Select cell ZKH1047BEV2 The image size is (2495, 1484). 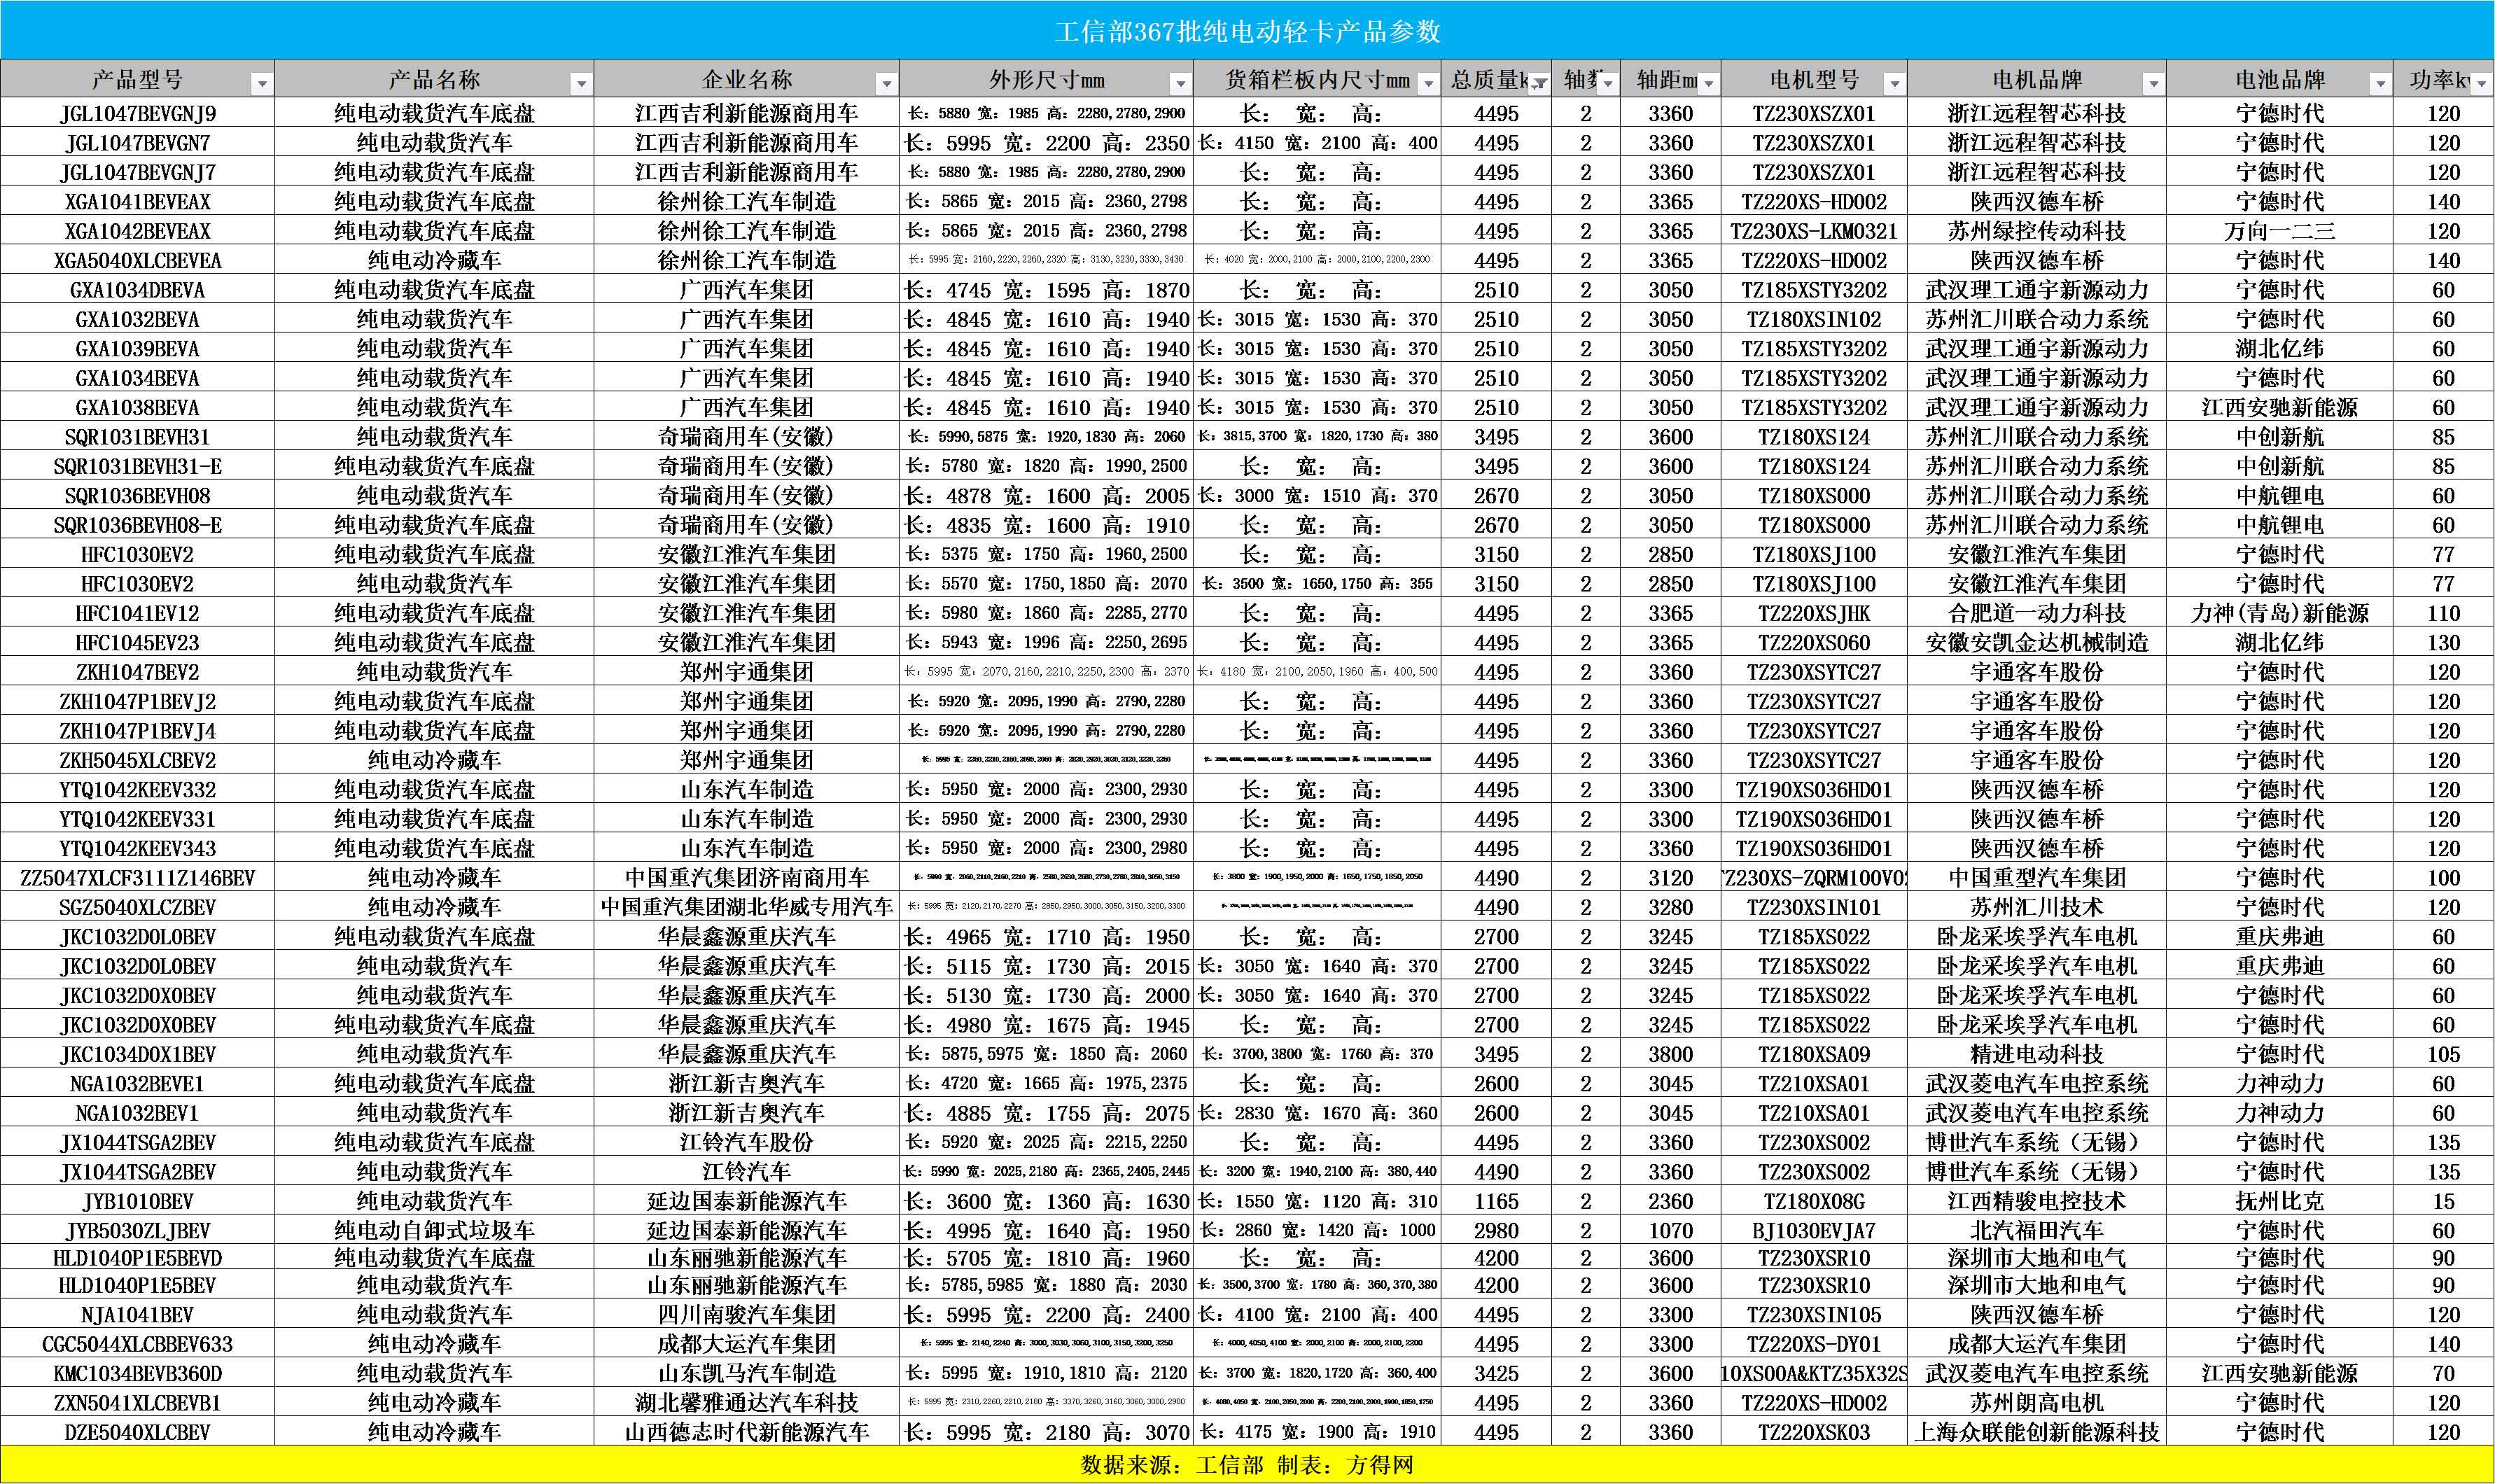(138, 672)
